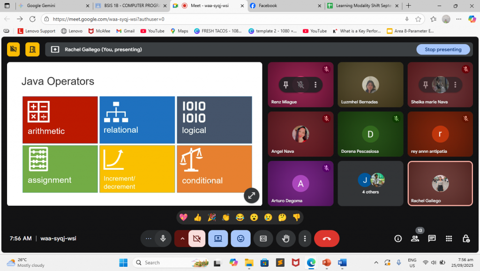Screen dimensions: 480x271
Task: Open the chat with everyone panel
Action: (x=432, y=238)
